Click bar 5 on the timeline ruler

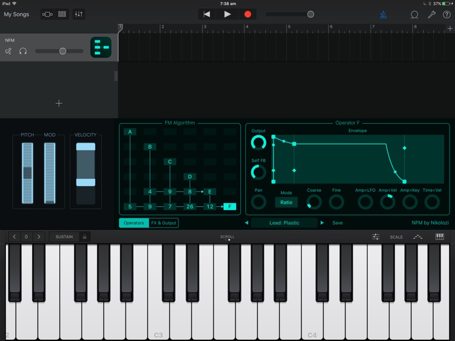point(289,27)
